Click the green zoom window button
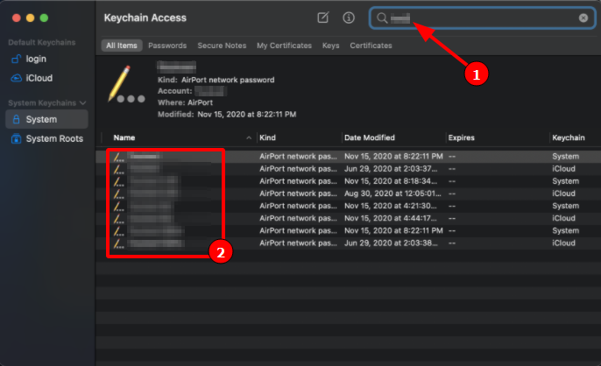Image resolution: width=601 pixels, height=366 pixels. click(44, 18)
